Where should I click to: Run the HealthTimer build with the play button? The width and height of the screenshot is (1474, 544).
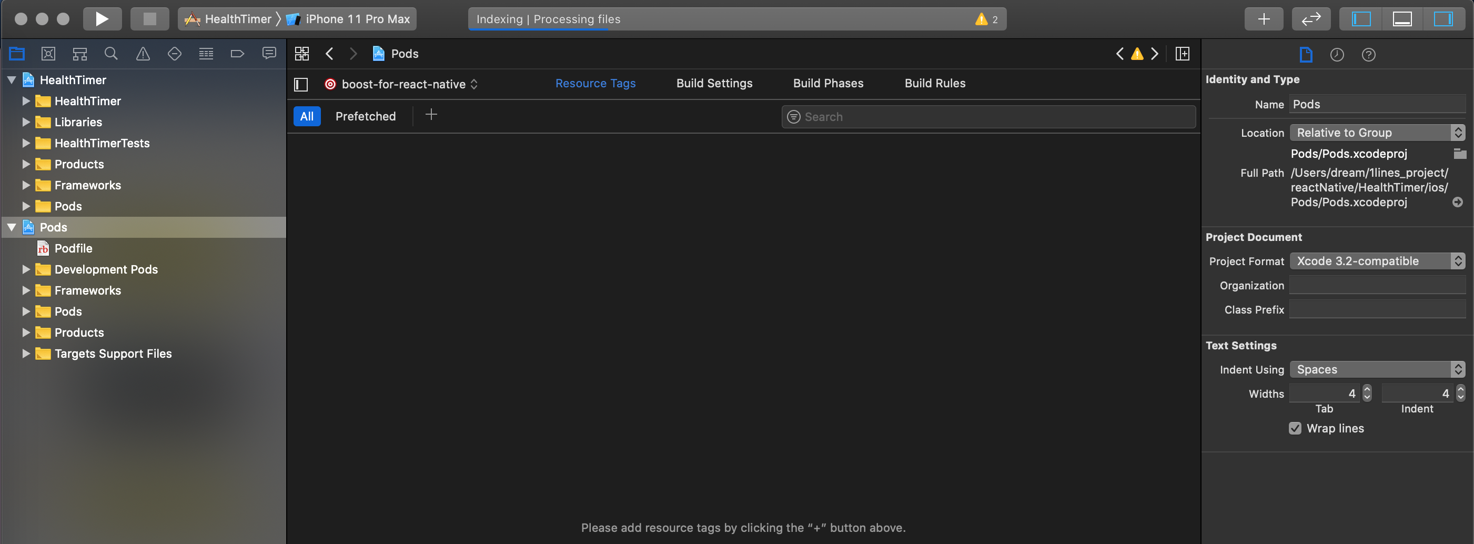point(102,19)
